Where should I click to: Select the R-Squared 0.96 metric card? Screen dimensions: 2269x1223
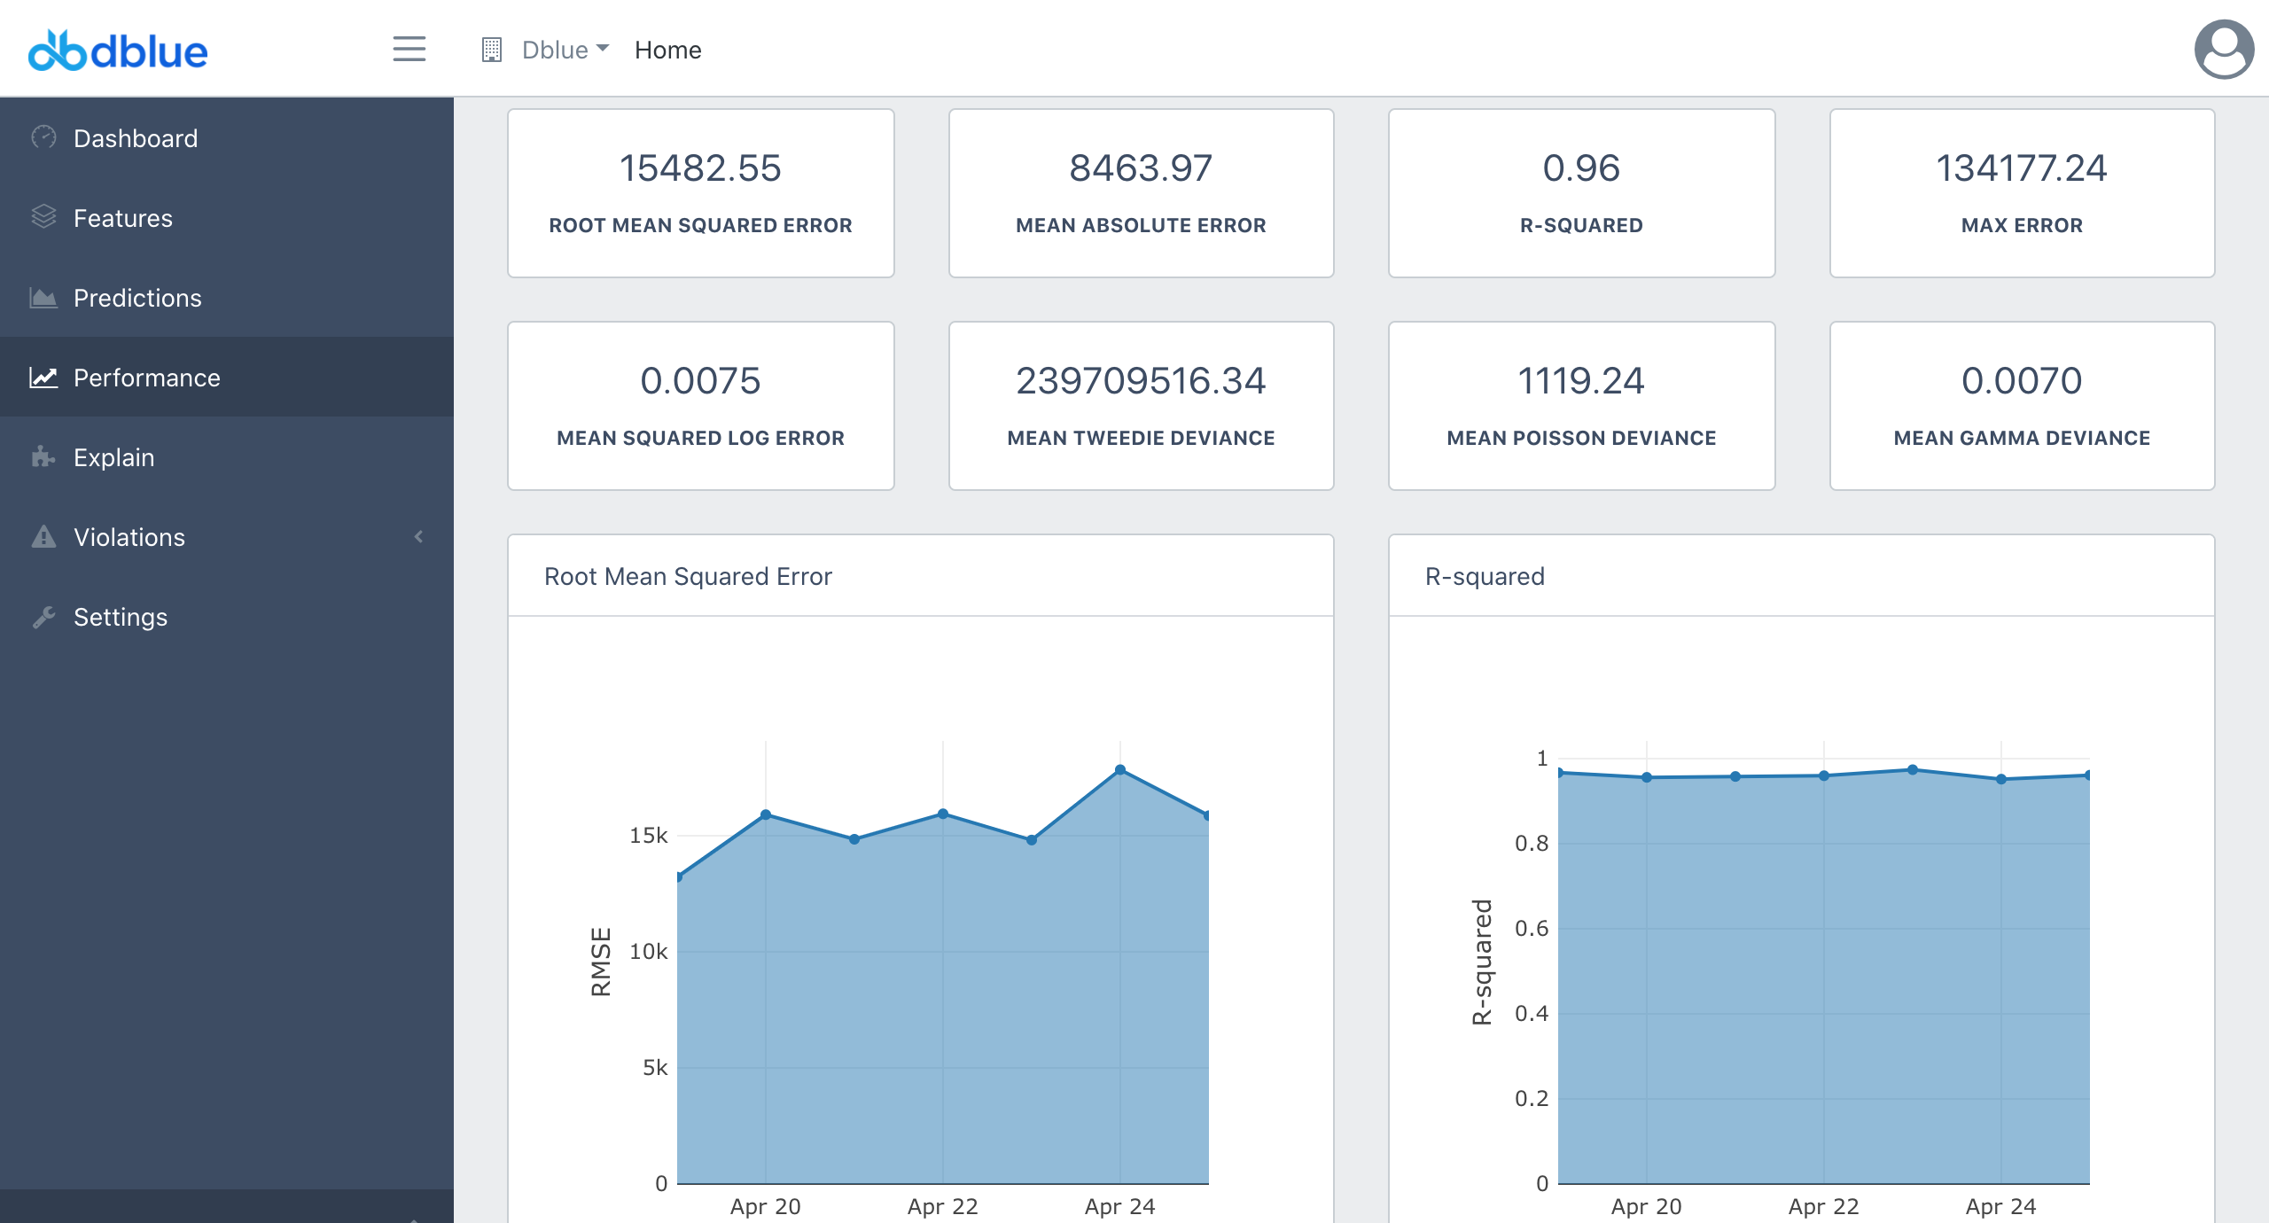tap(1581, 193)
